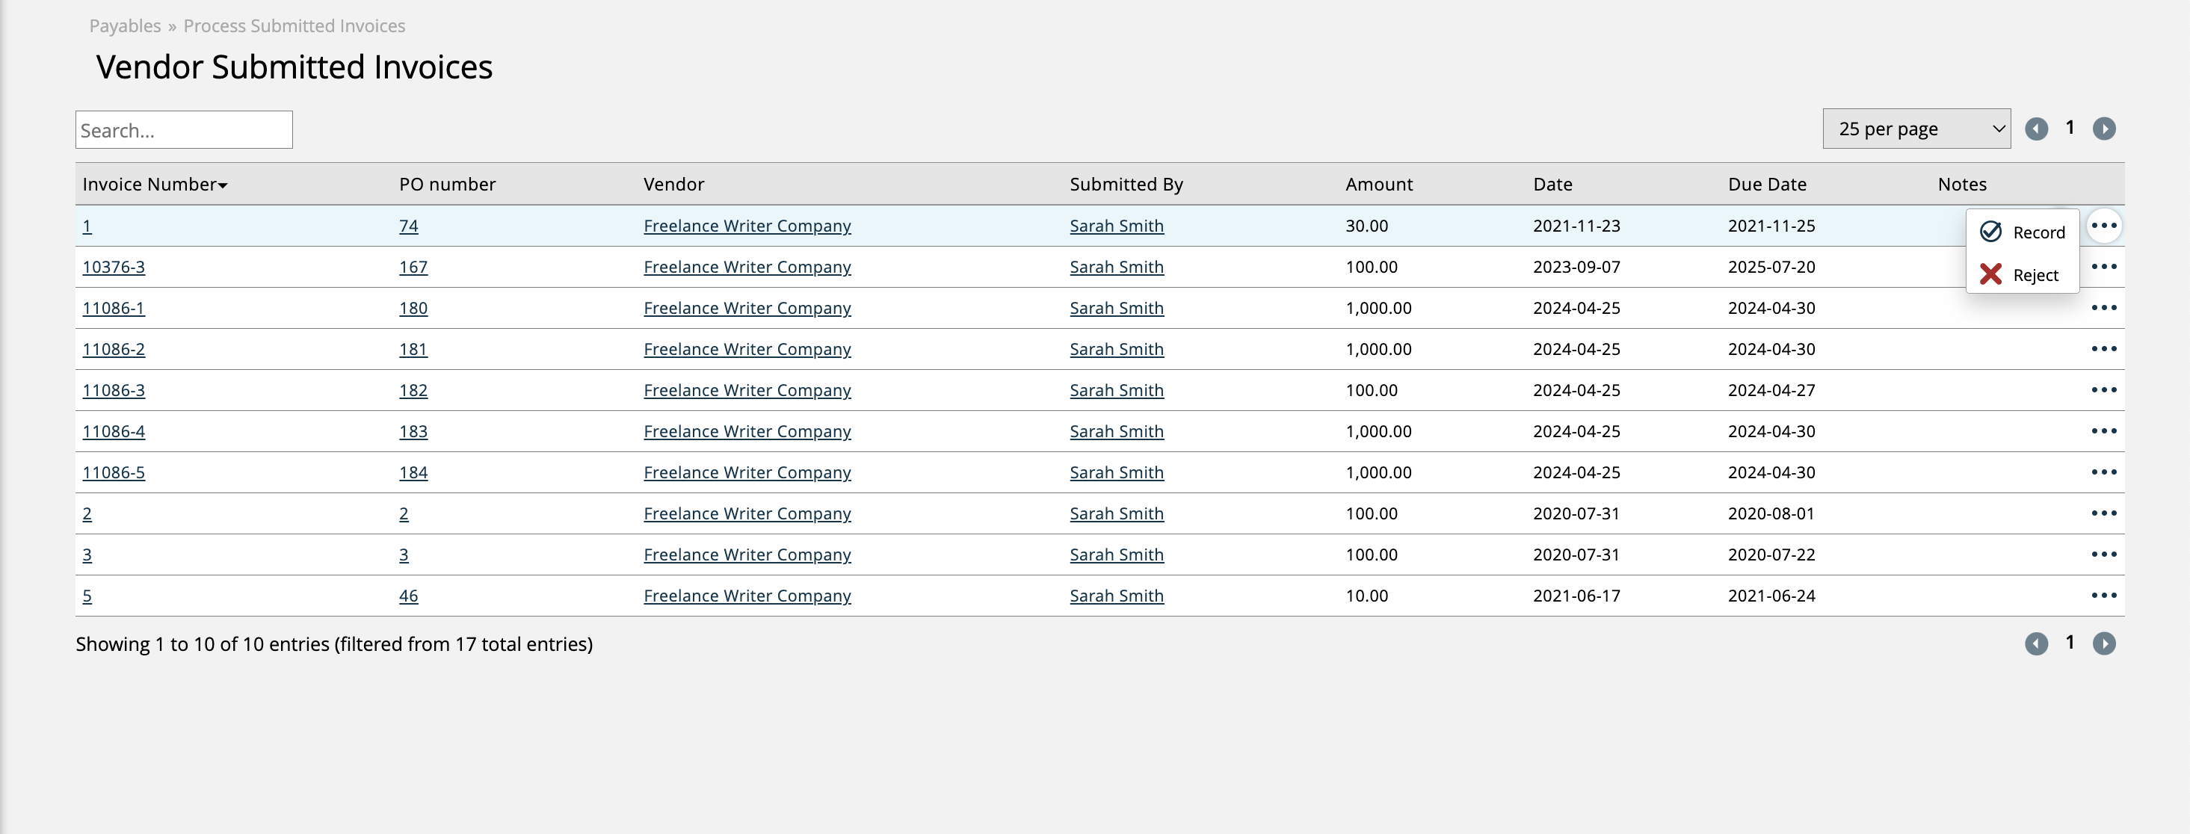Navigate to Payables breadcrumb menu
This screenshot has height=834, width=2190.
(x=124, y=25)
